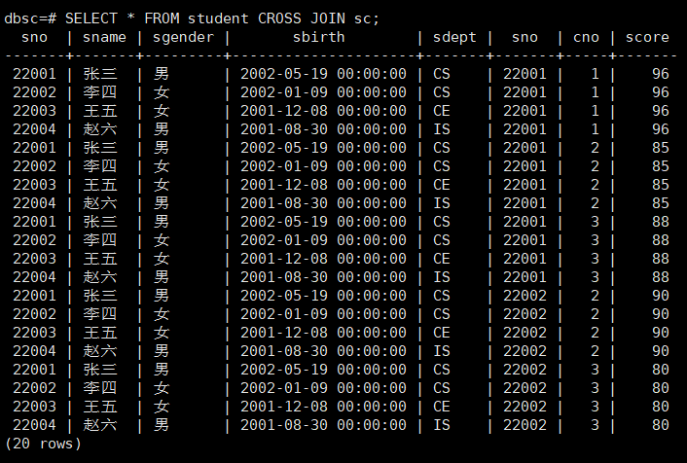Click the sgender column header
This screenshot has height=463, width=687.
point(182,37)
